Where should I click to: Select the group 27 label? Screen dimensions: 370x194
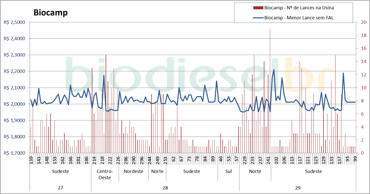60,188
